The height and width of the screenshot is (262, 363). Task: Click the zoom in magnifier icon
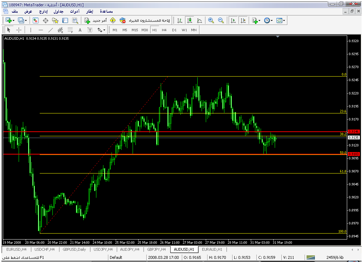point(211,21)
